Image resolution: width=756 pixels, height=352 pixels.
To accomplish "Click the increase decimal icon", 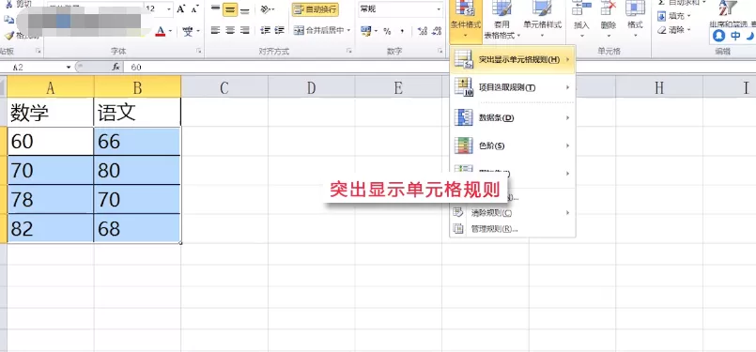I will [423, 31].
